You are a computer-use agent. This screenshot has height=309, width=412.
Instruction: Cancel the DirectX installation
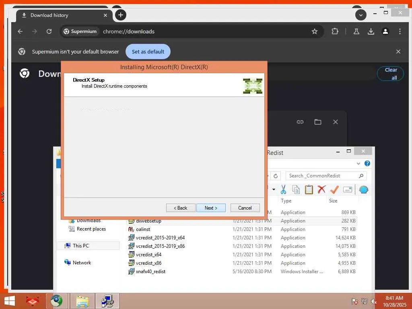coord(245,208)
